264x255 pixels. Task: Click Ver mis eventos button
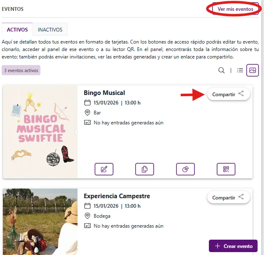coord(235,9)
